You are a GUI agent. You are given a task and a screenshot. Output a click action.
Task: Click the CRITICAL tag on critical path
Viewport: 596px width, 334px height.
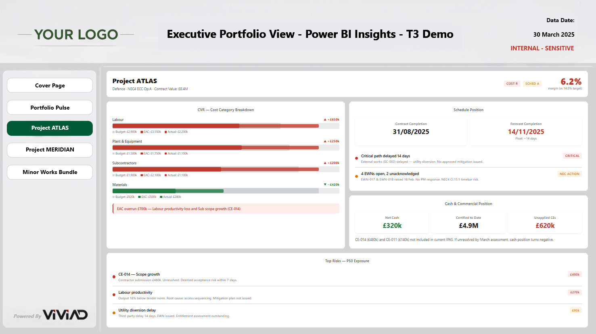572,156
